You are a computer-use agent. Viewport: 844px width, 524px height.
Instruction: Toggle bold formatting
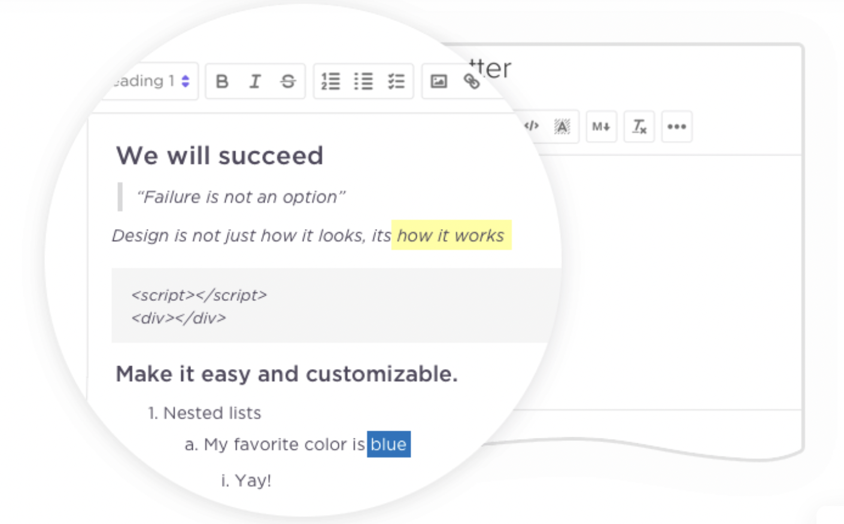222,81
